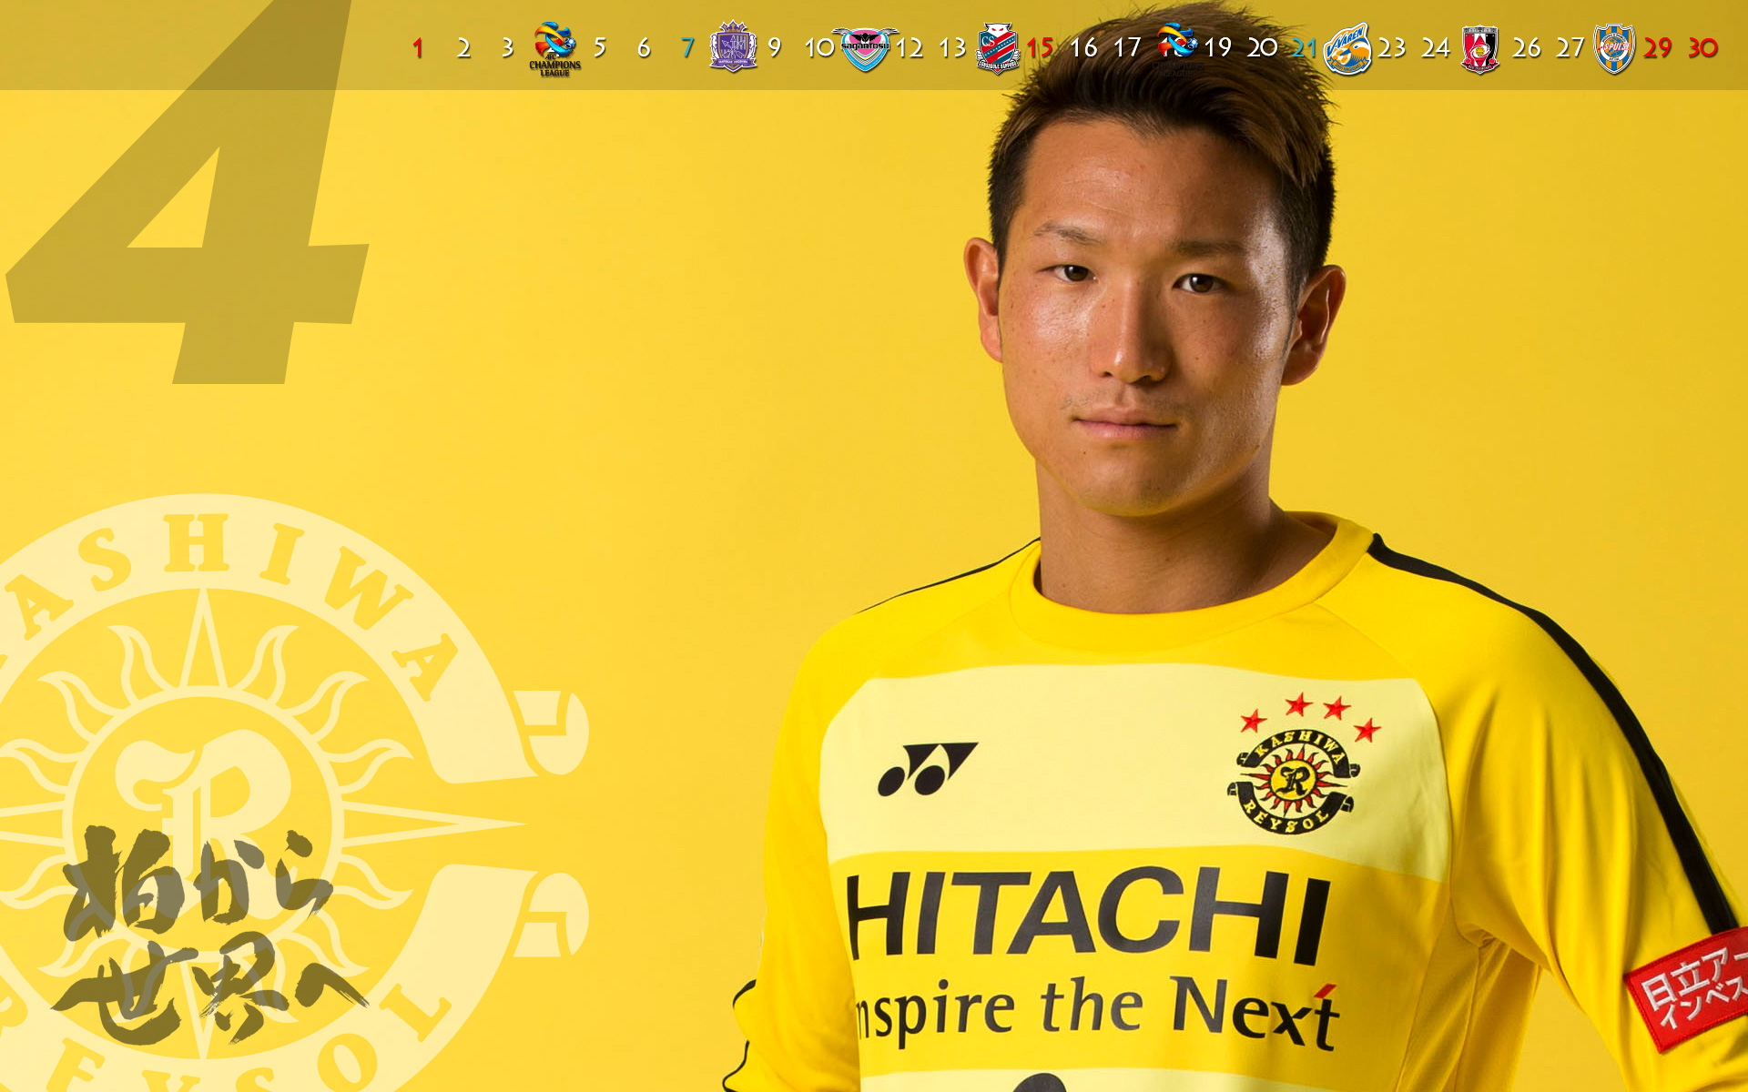Click calendar date 12

click(909, 48)
